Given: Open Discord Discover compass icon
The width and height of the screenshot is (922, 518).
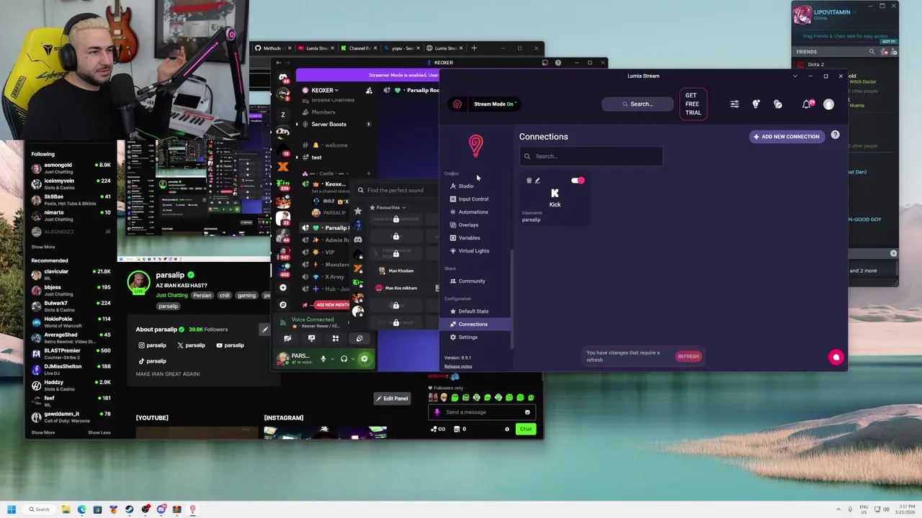Looking at the screenshot, I should [x=283, y=305].
